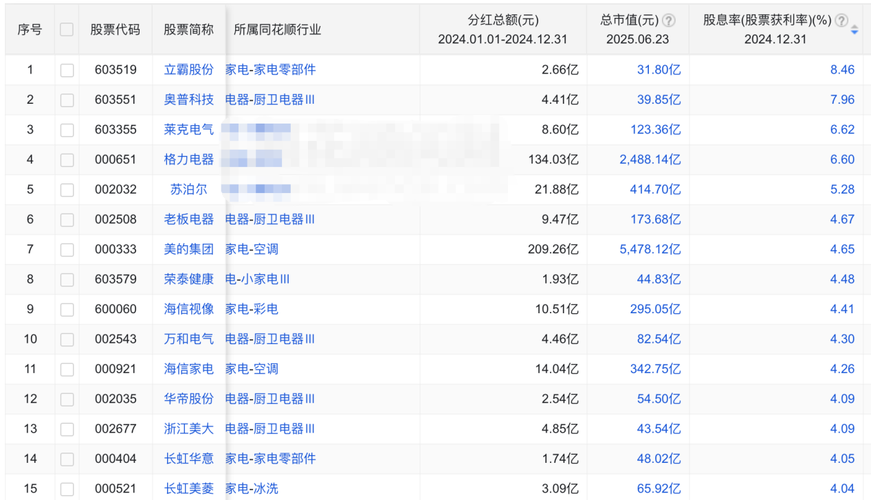Check the box for 格力电器 row
This screenshot has height=500, width=871.
(x=67, y=160)
